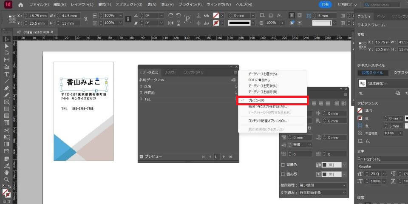Screen dimensions: 408x204
Task: Select the Direct Selection tool
Action: [7, 46]
